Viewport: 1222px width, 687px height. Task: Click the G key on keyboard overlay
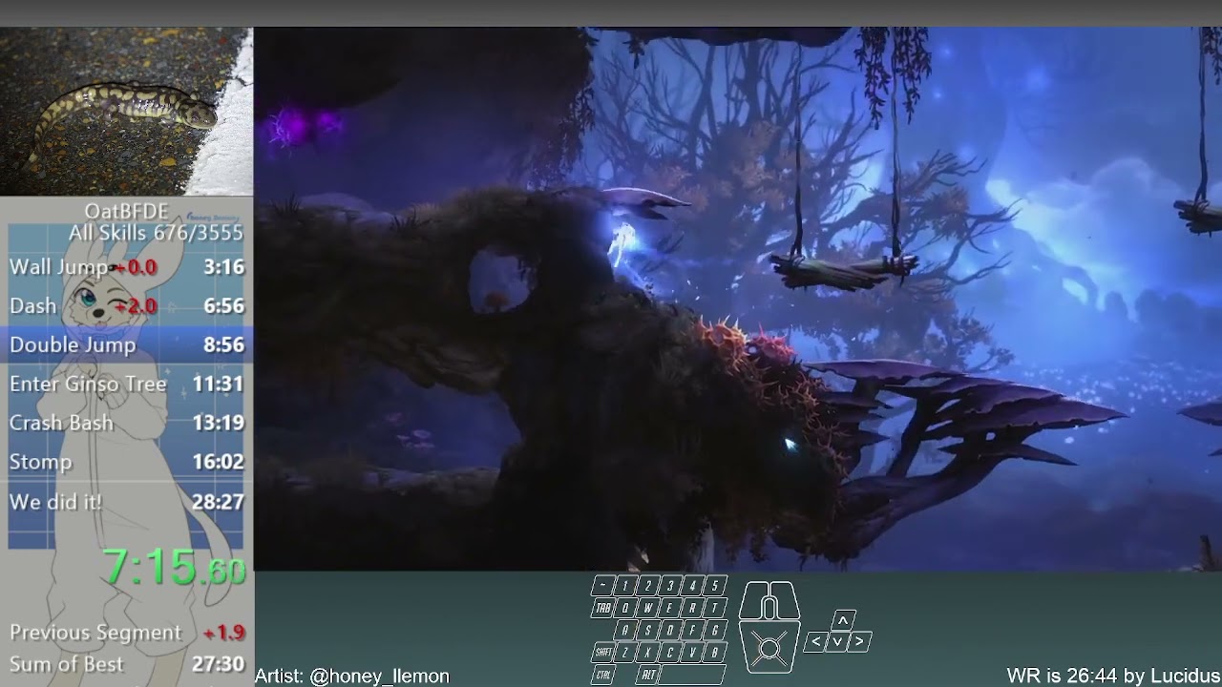(x=715, y=630)
